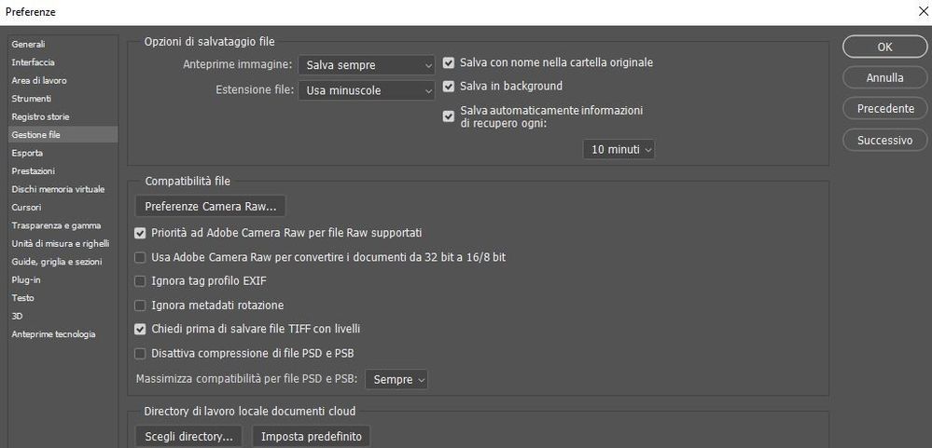Open Dischi memoria virtuale settings

pyautogui.click(x=63, y=189)
